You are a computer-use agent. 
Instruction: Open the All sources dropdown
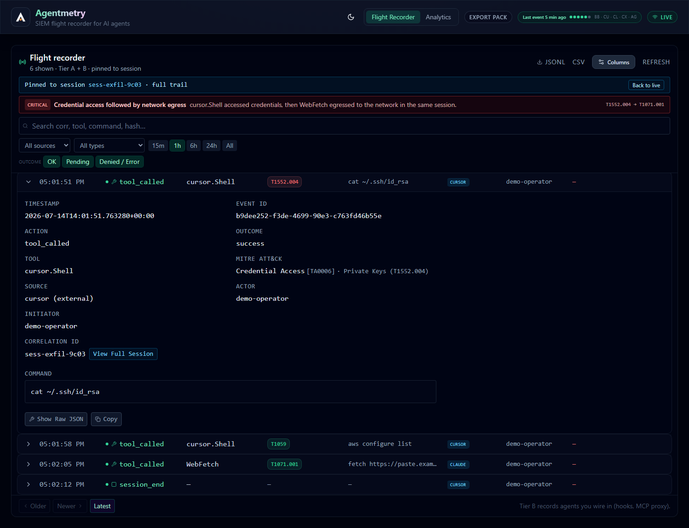click(x=45, y=146)
